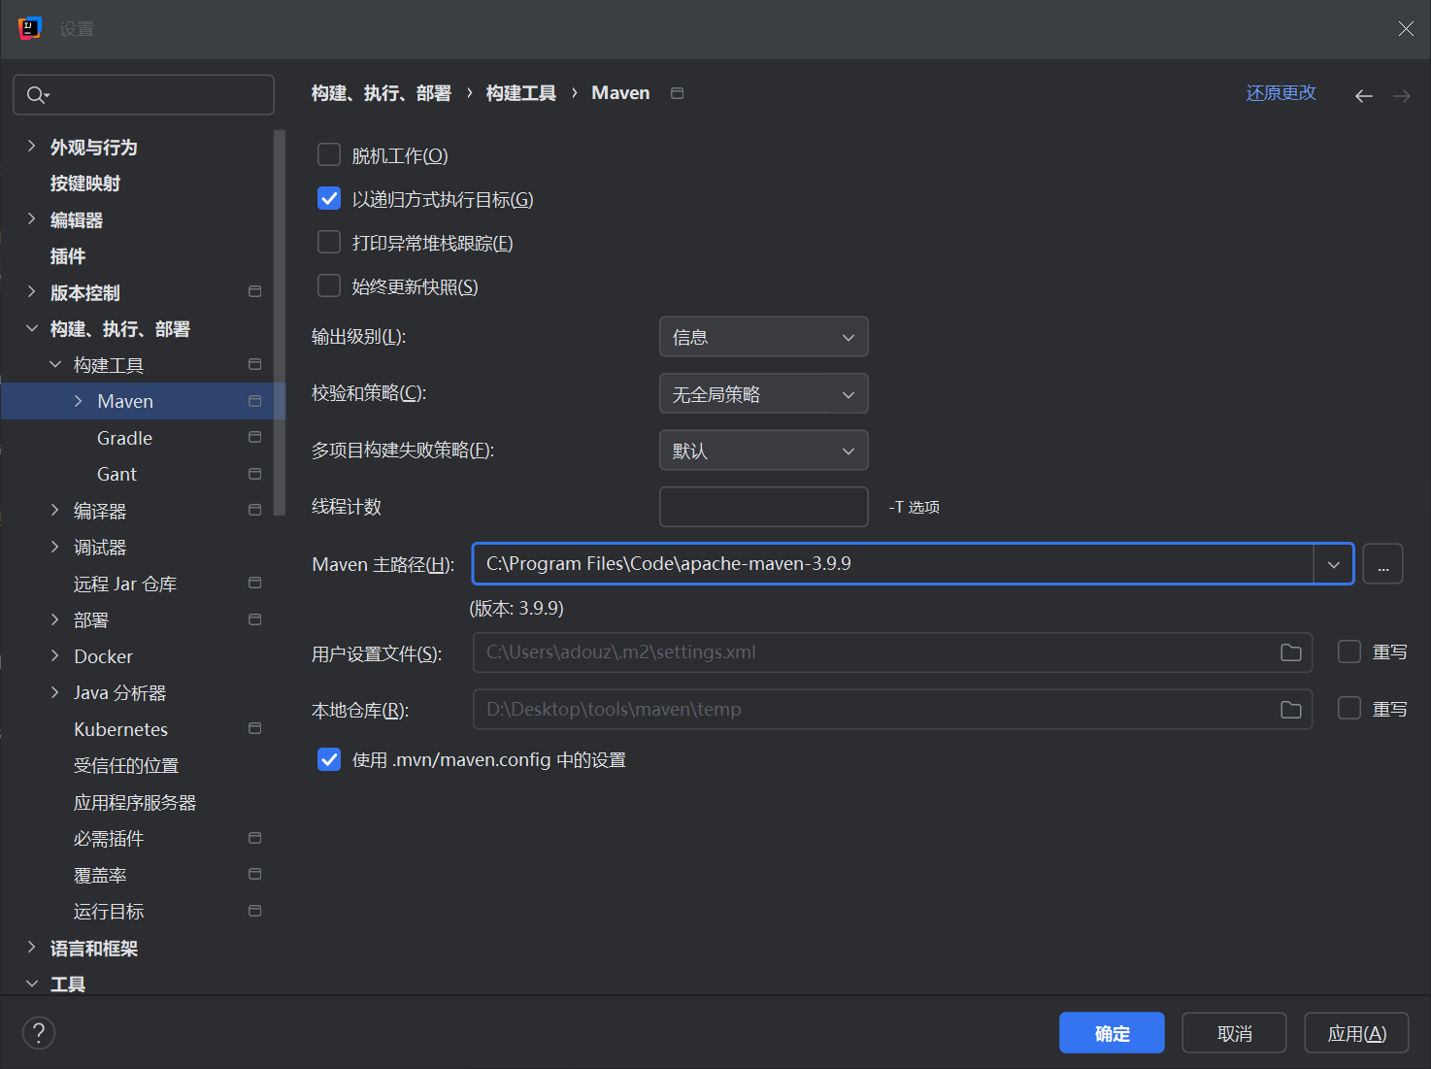Open 应用程序服务器 settings page
Image resolution: width=1431 pixels, height=1069 pixels.
[x=135, y=803]
